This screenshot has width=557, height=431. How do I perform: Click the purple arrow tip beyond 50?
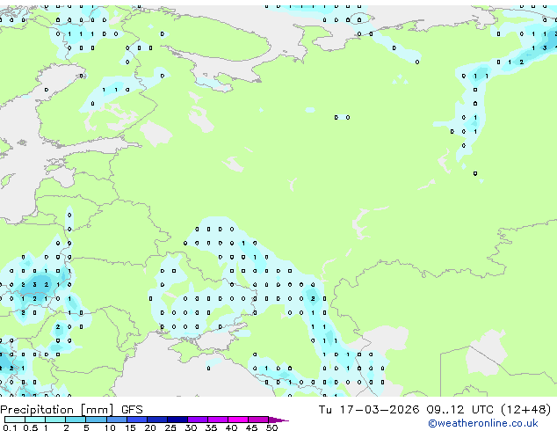point(278,420)
